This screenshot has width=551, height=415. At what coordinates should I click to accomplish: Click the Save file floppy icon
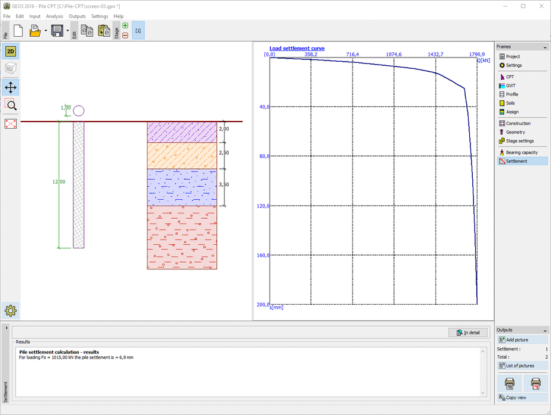pos(57,30)
